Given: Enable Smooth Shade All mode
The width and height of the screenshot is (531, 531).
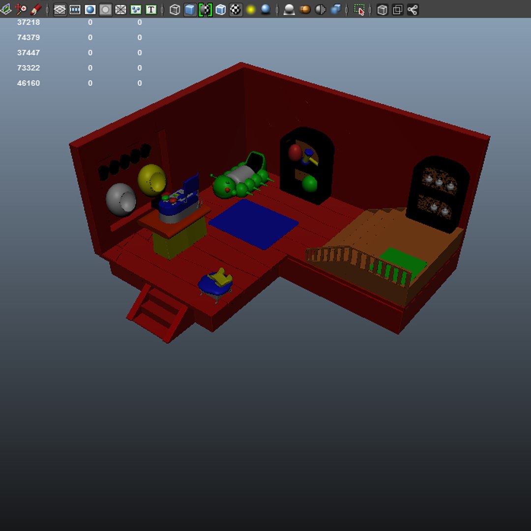Looking at the screenshot, I should [x=190, y=9].
